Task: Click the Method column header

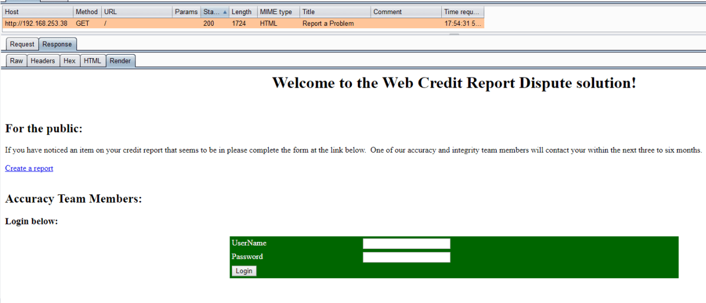Action: click(86, 12)
